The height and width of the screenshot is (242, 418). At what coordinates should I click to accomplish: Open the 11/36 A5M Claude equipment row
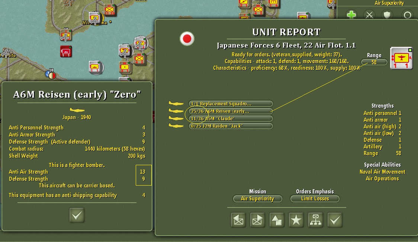coord(231,119)
